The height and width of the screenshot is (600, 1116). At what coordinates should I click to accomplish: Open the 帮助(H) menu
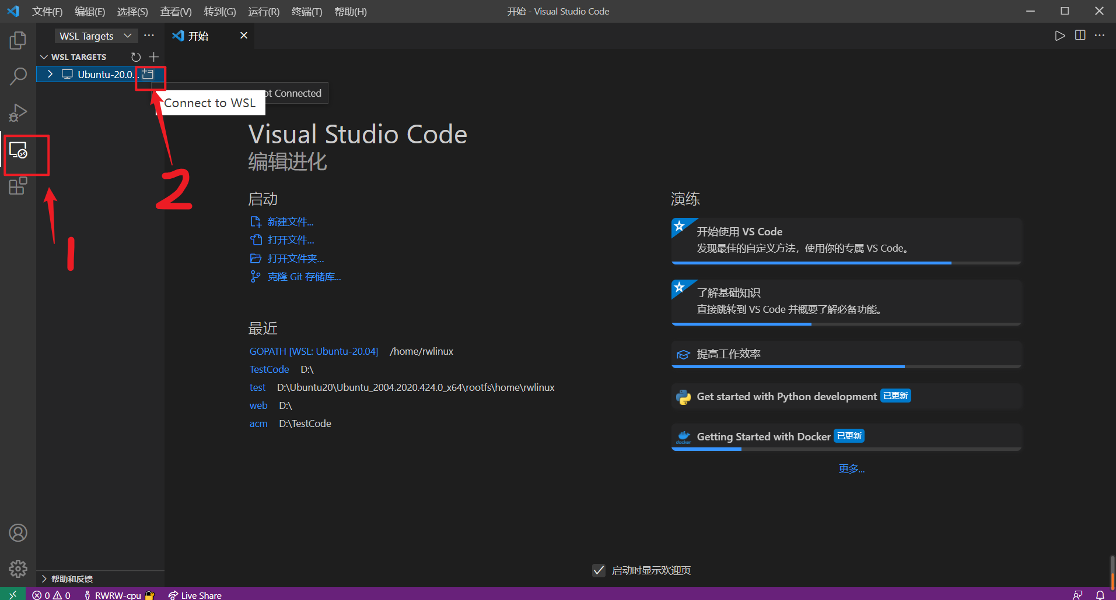[x=351, y=12]
